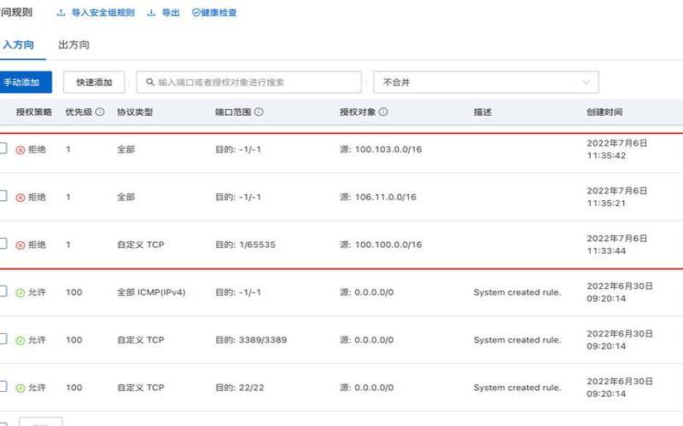Select checkbox for port 3389/3389 rule
This screenshot has height=426, width=683.
(x=3, y=338)
